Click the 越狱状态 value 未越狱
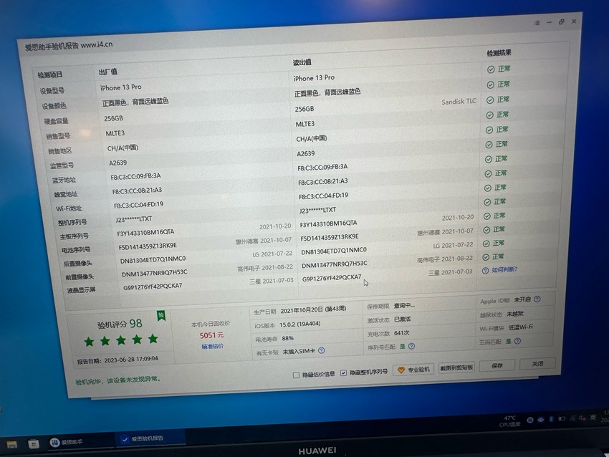The width and height of the screenshot is (609, 457). point(515,314)
